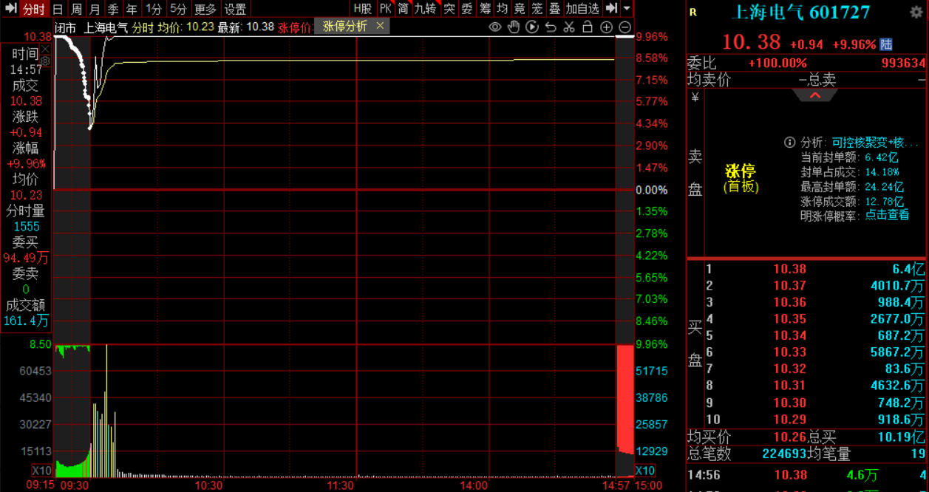Click the PK compare button
Viewport: 929px width, 492px height.
click(x=385, y=9)
